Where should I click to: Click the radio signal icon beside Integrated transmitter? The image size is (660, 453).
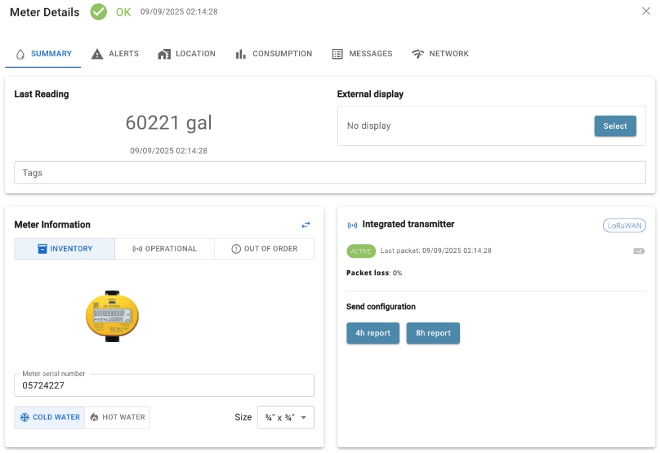[x=352, y=225]
